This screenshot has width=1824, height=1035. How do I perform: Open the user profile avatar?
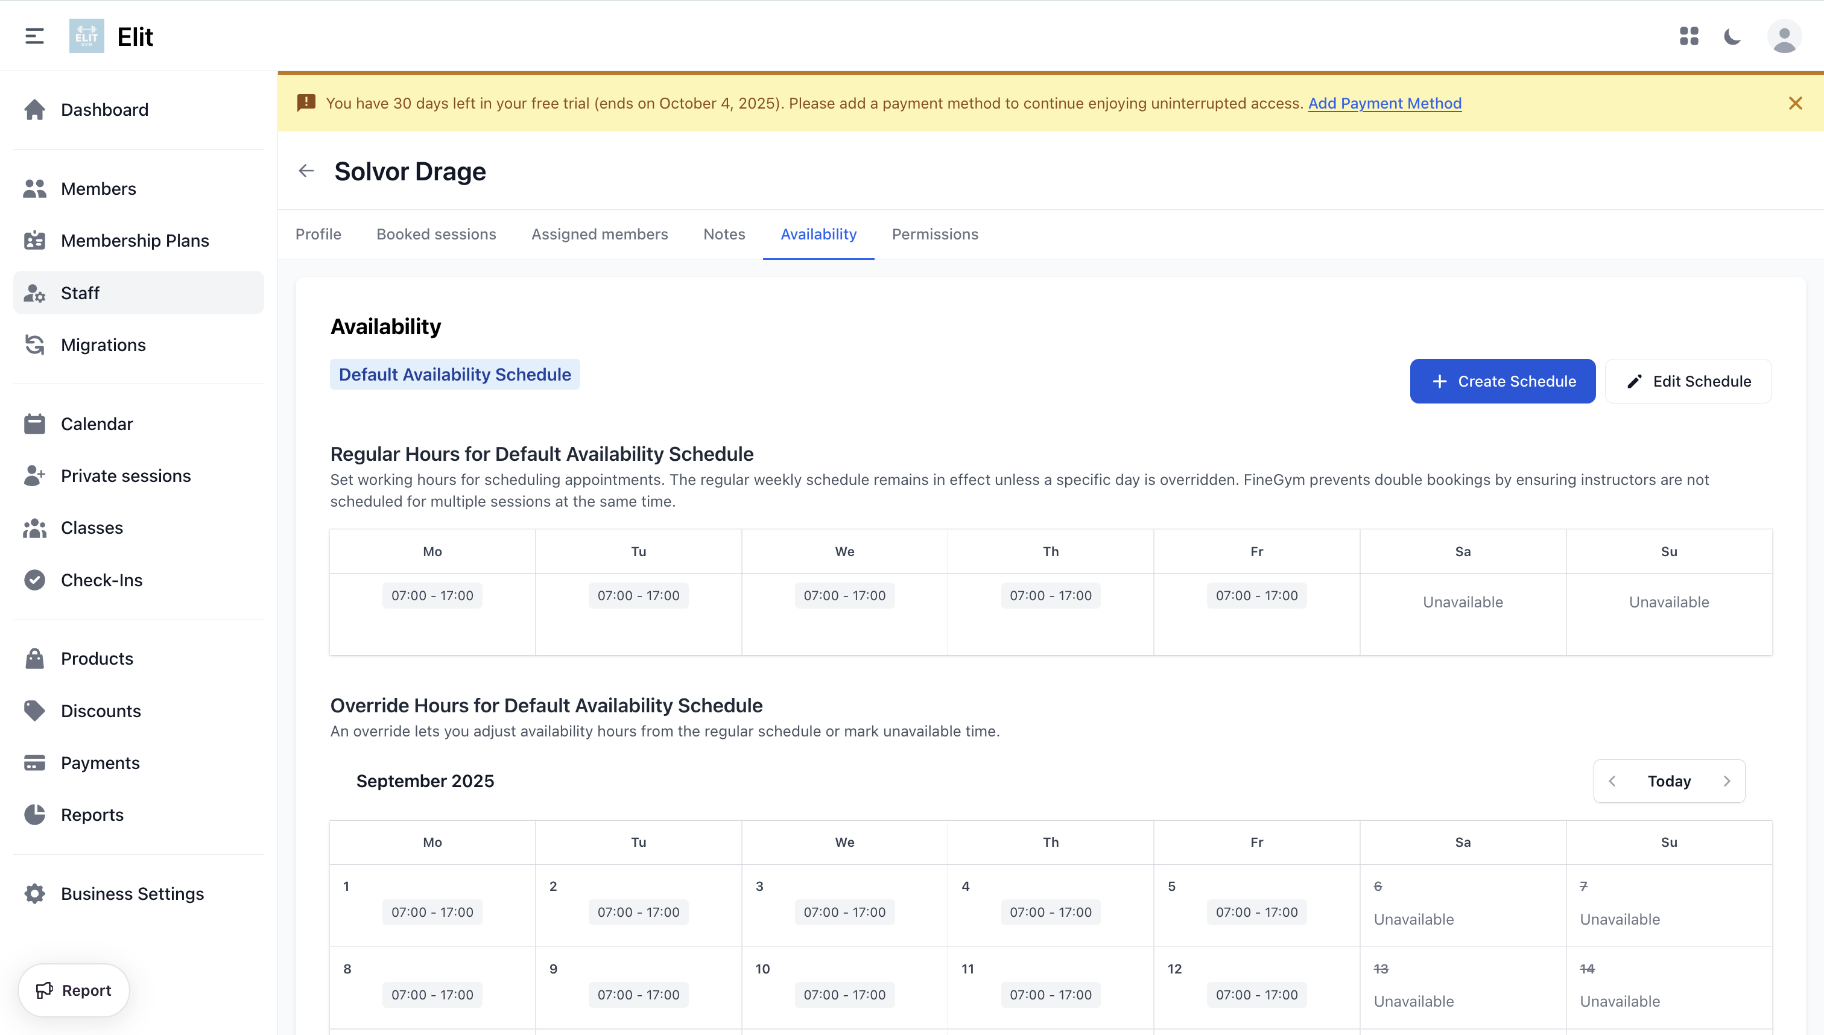[1784, 36]
